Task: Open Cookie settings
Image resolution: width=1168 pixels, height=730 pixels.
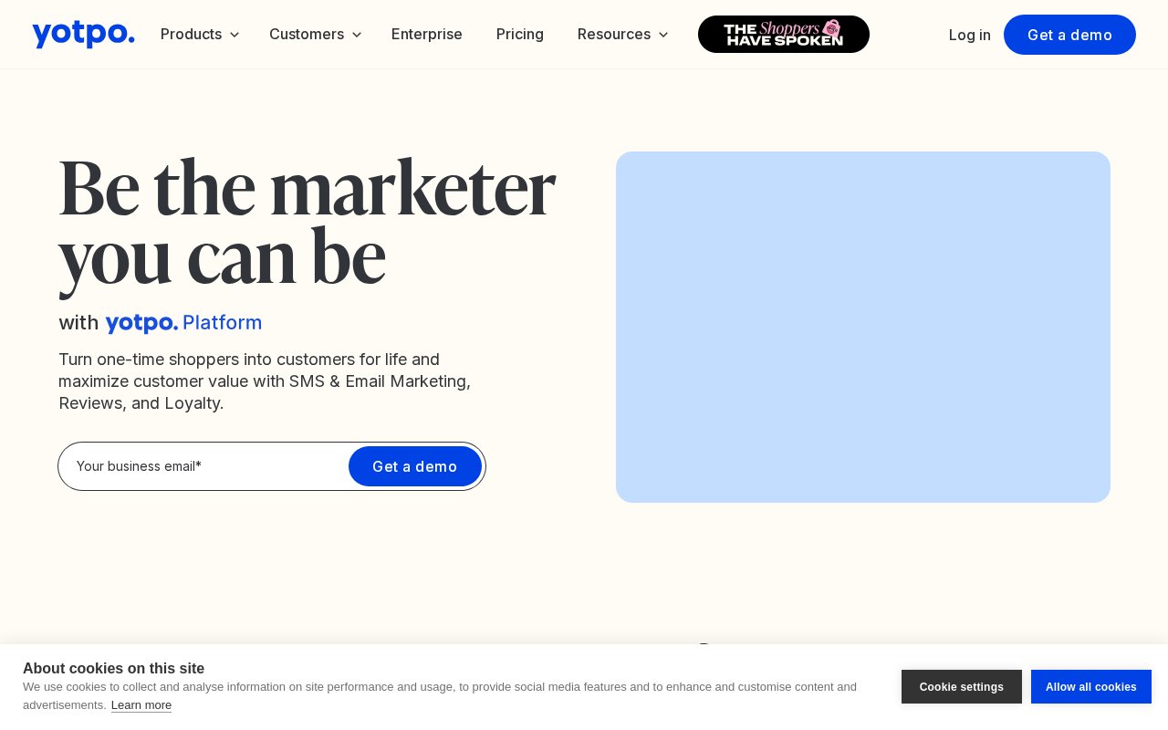Action: (962, 687)
